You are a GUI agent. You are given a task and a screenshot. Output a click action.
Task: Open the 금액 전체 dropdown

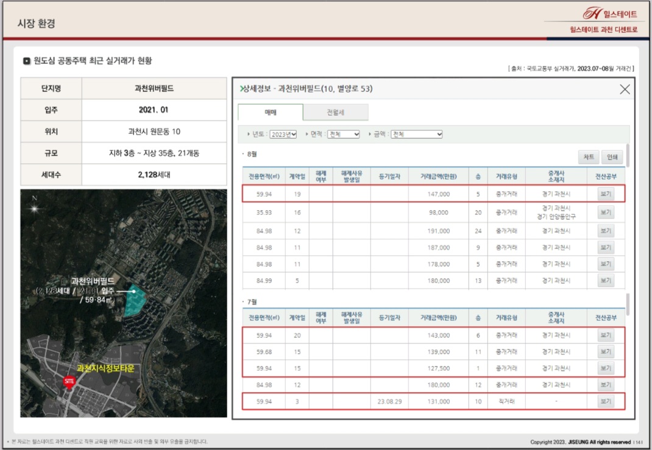417,134
